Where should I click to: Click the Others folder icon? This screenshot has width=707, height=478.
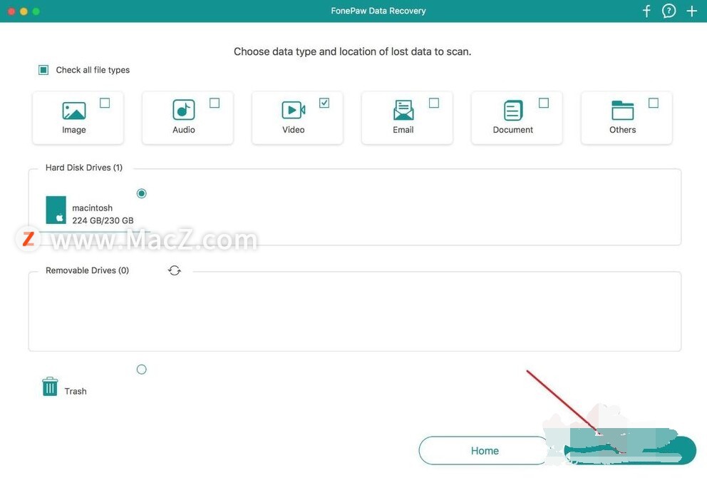623,110
